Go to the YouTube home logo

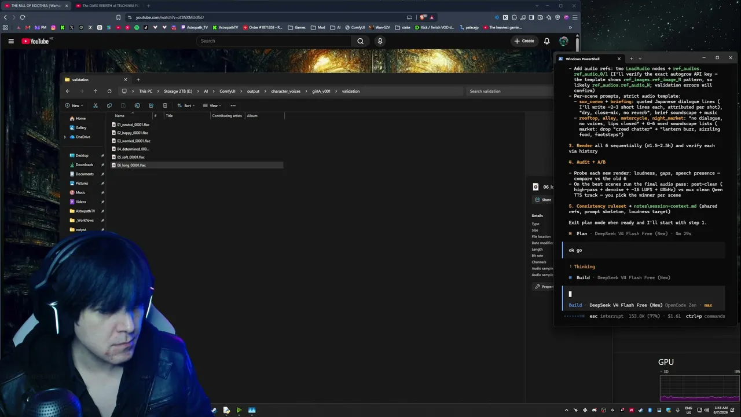pos(35,41)
